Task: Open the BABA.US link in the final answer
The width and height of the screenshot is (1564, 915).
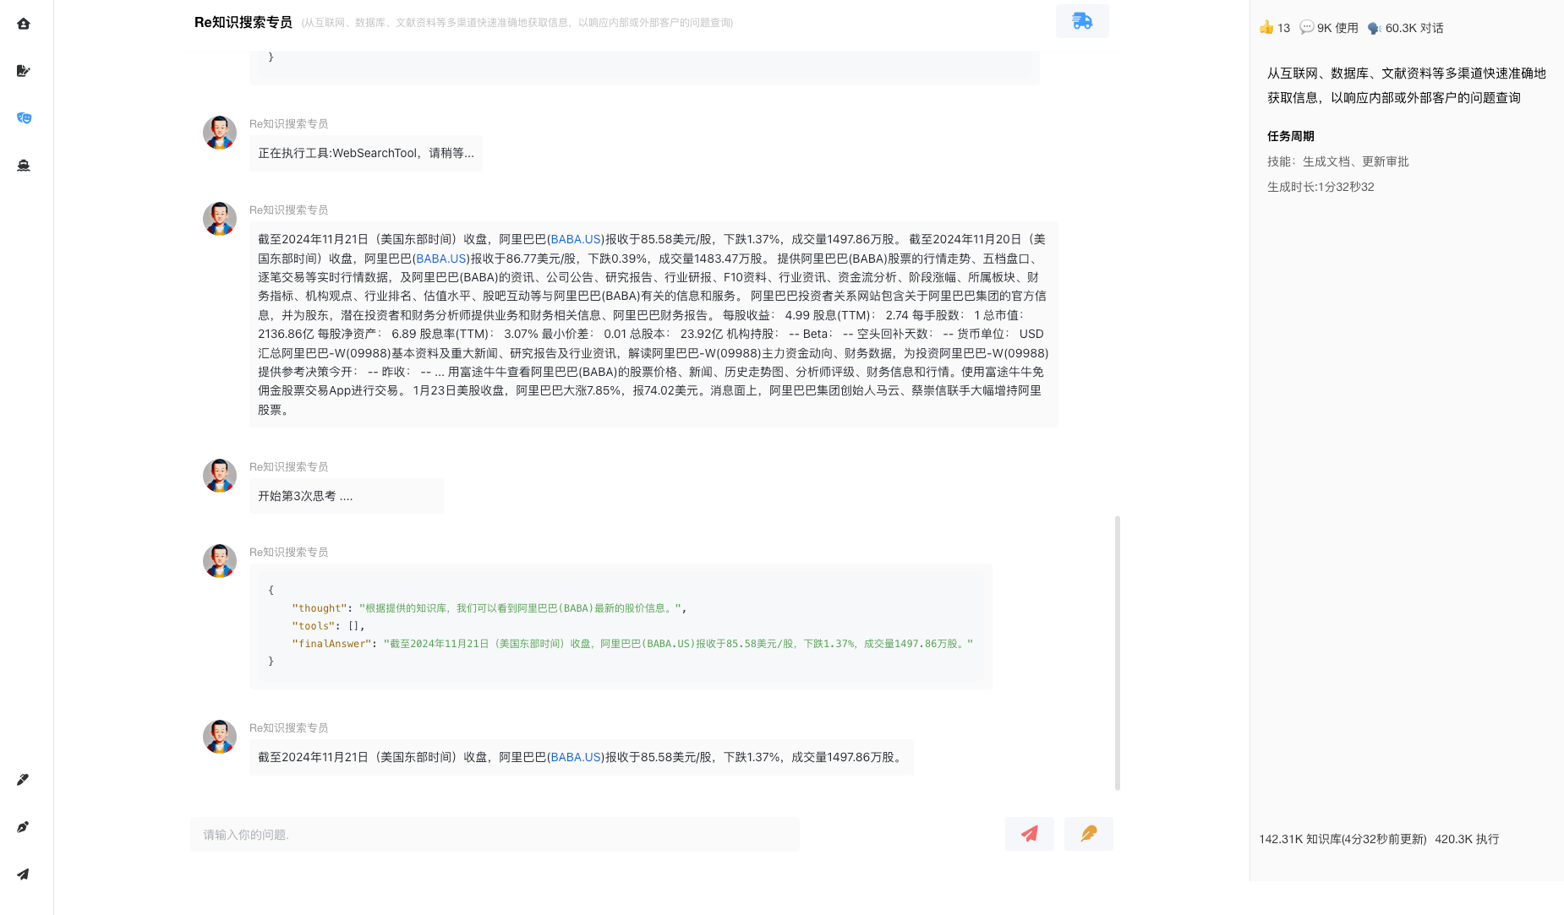Action: click(x=576, y=757)
